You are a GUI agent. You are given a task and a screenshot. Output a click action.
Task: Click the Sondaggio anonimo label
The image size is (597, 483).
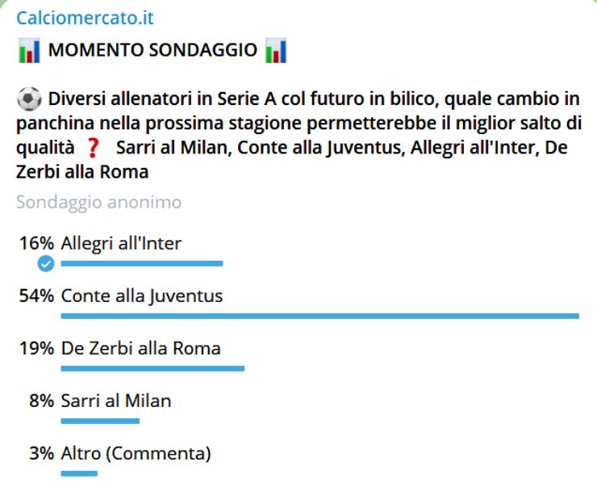98,201
